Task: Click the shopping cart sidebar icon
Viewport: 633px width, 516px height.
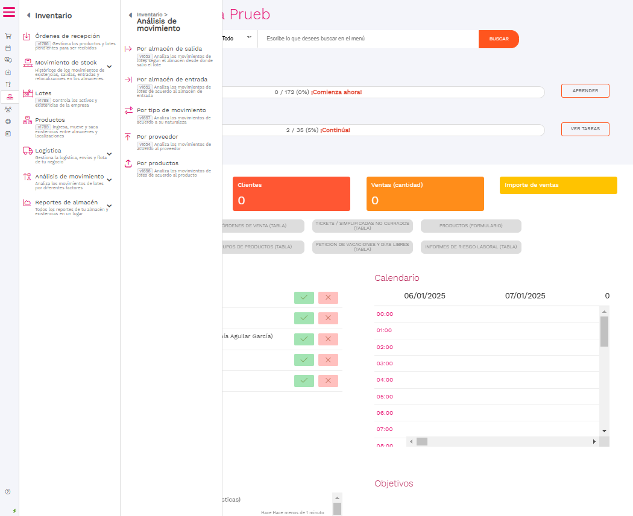Action: [8, 36]
